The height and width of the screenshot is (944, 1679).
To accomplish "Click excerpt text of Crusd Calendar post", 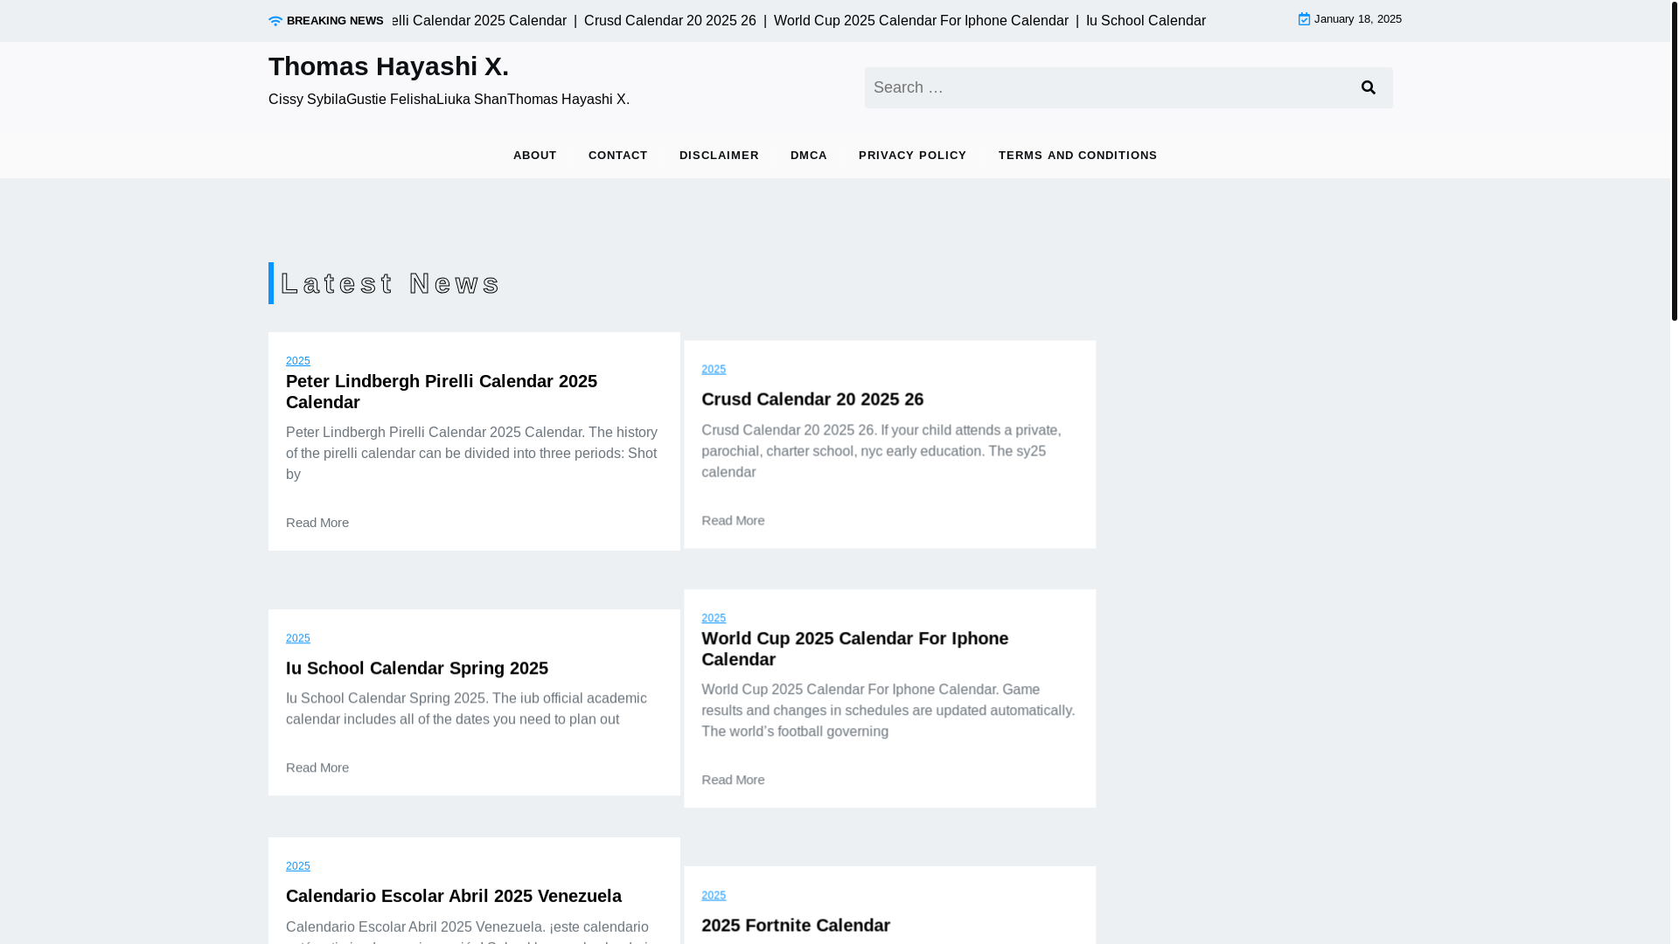I will tap(881, 451).
